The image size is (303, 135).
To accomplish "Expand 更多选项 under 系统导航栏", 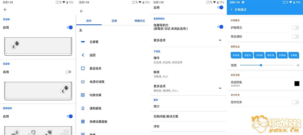I will (220, 40).
